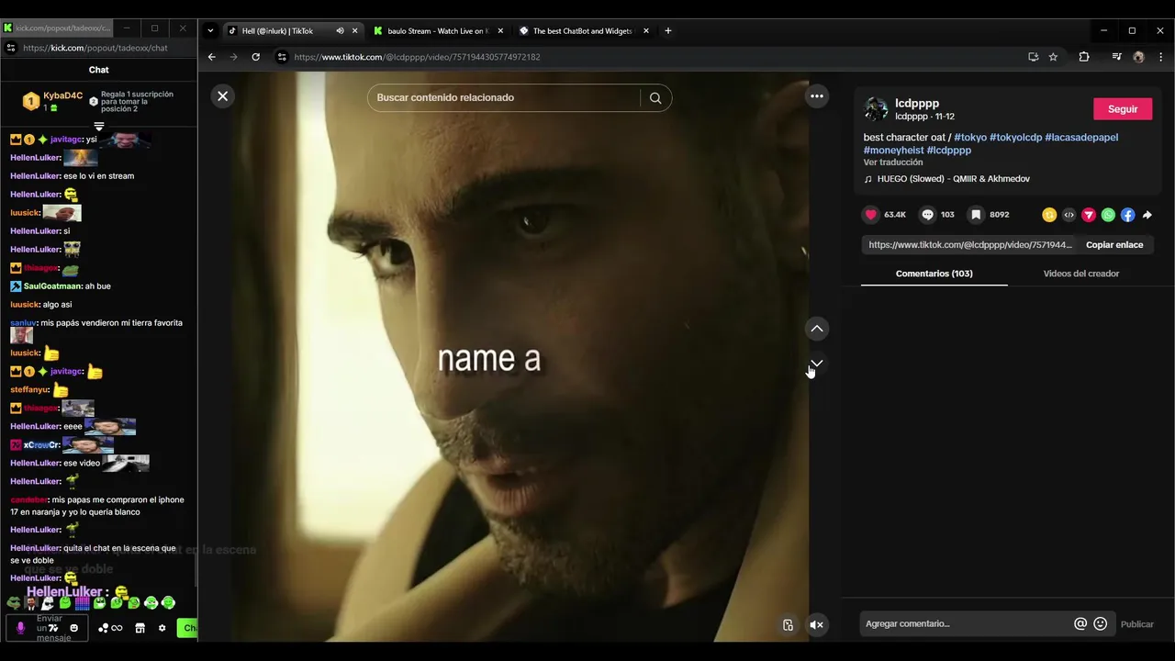Open comments via the speech bubble icon
1175x661 pixels.
tap(928, 215)
